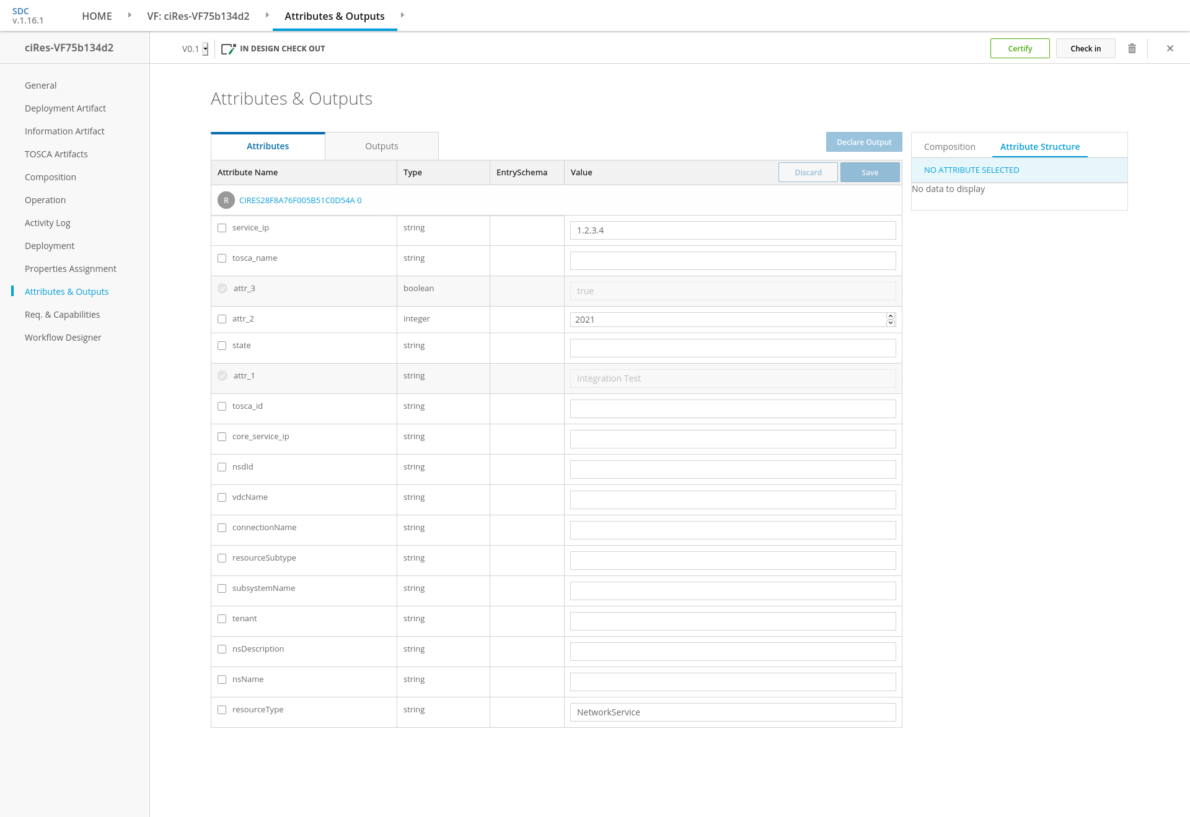Open CIRES28F8A76F005B51C0D54A 0 instance link
The height and width of the screenshot is (817, 1190).
[300, 200]
